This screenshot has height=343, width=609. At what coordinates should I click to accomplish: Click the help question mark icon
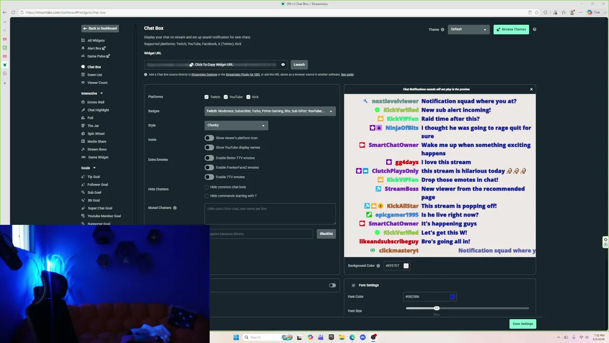[534, 30]
